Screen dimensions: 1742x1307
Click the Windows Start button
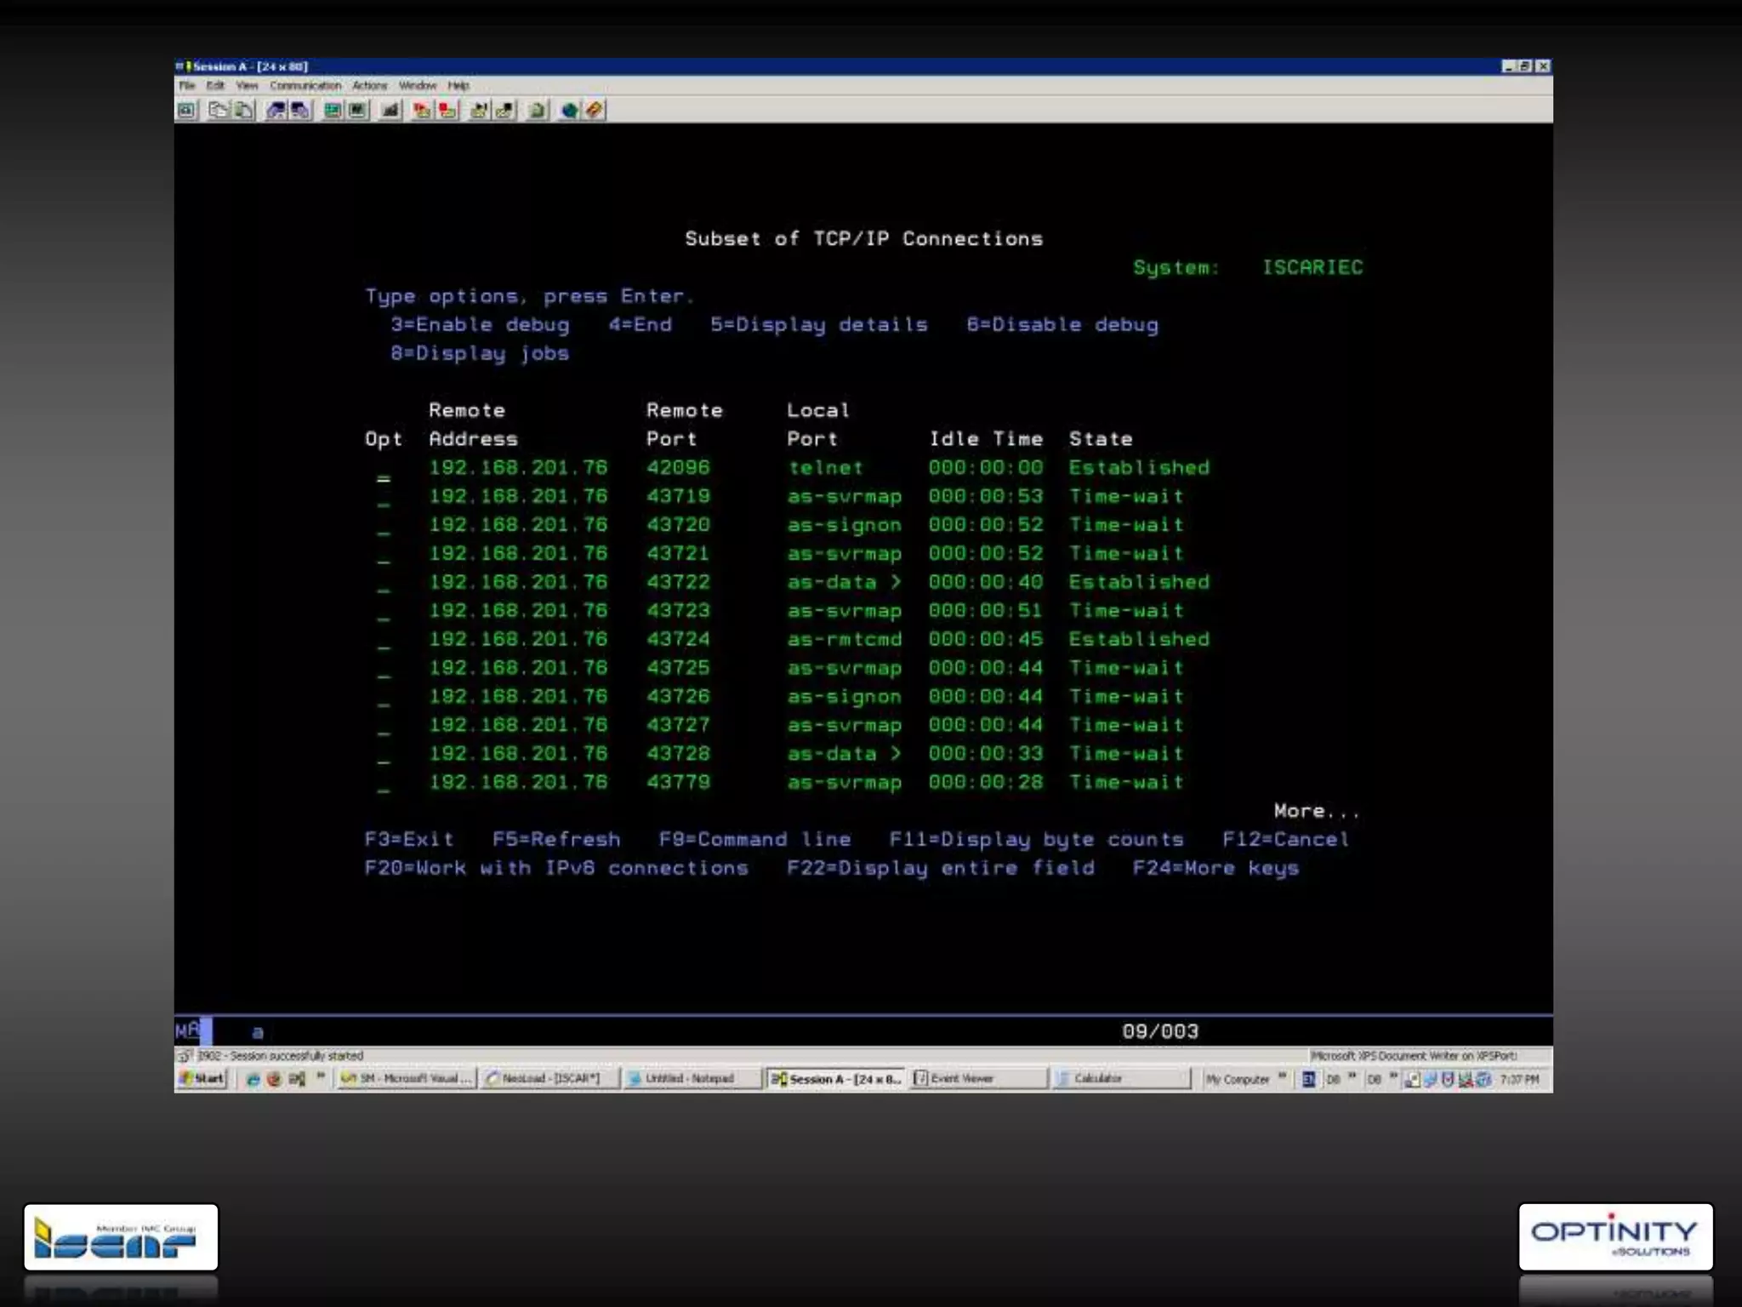click(202, 1078)
